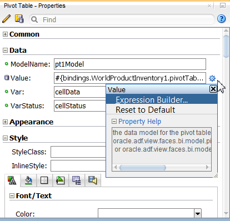
Task: Collapse the Style section
Action: [x=5, y=138]
